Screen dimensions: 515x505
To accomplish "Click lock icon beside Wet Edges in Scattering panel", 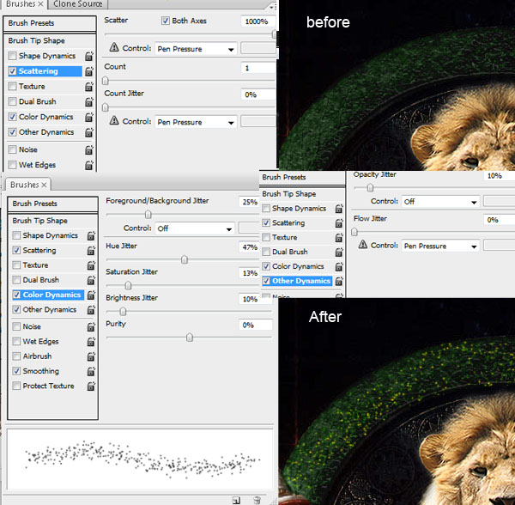I will [x=89, y=165].
